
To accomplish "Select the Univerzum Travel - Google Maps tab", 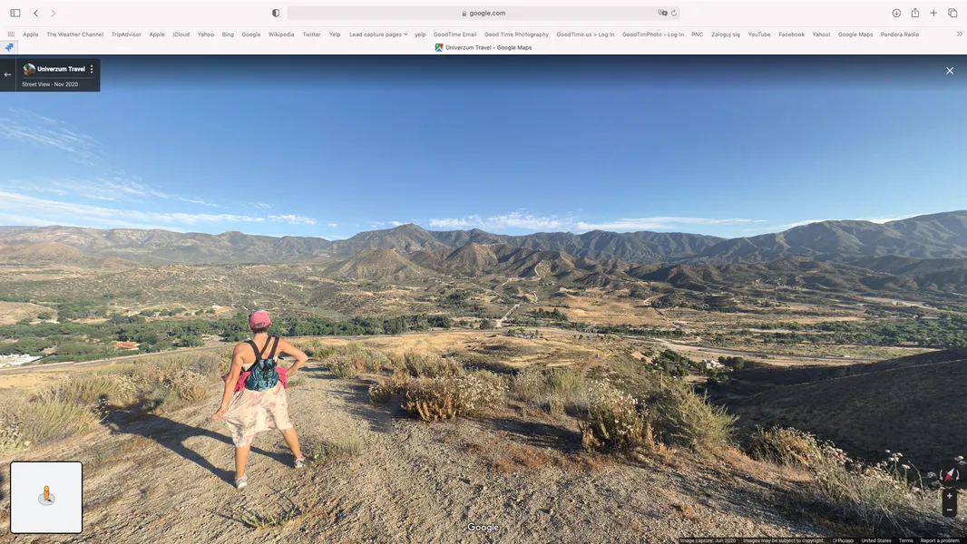I will click(483, 47).
